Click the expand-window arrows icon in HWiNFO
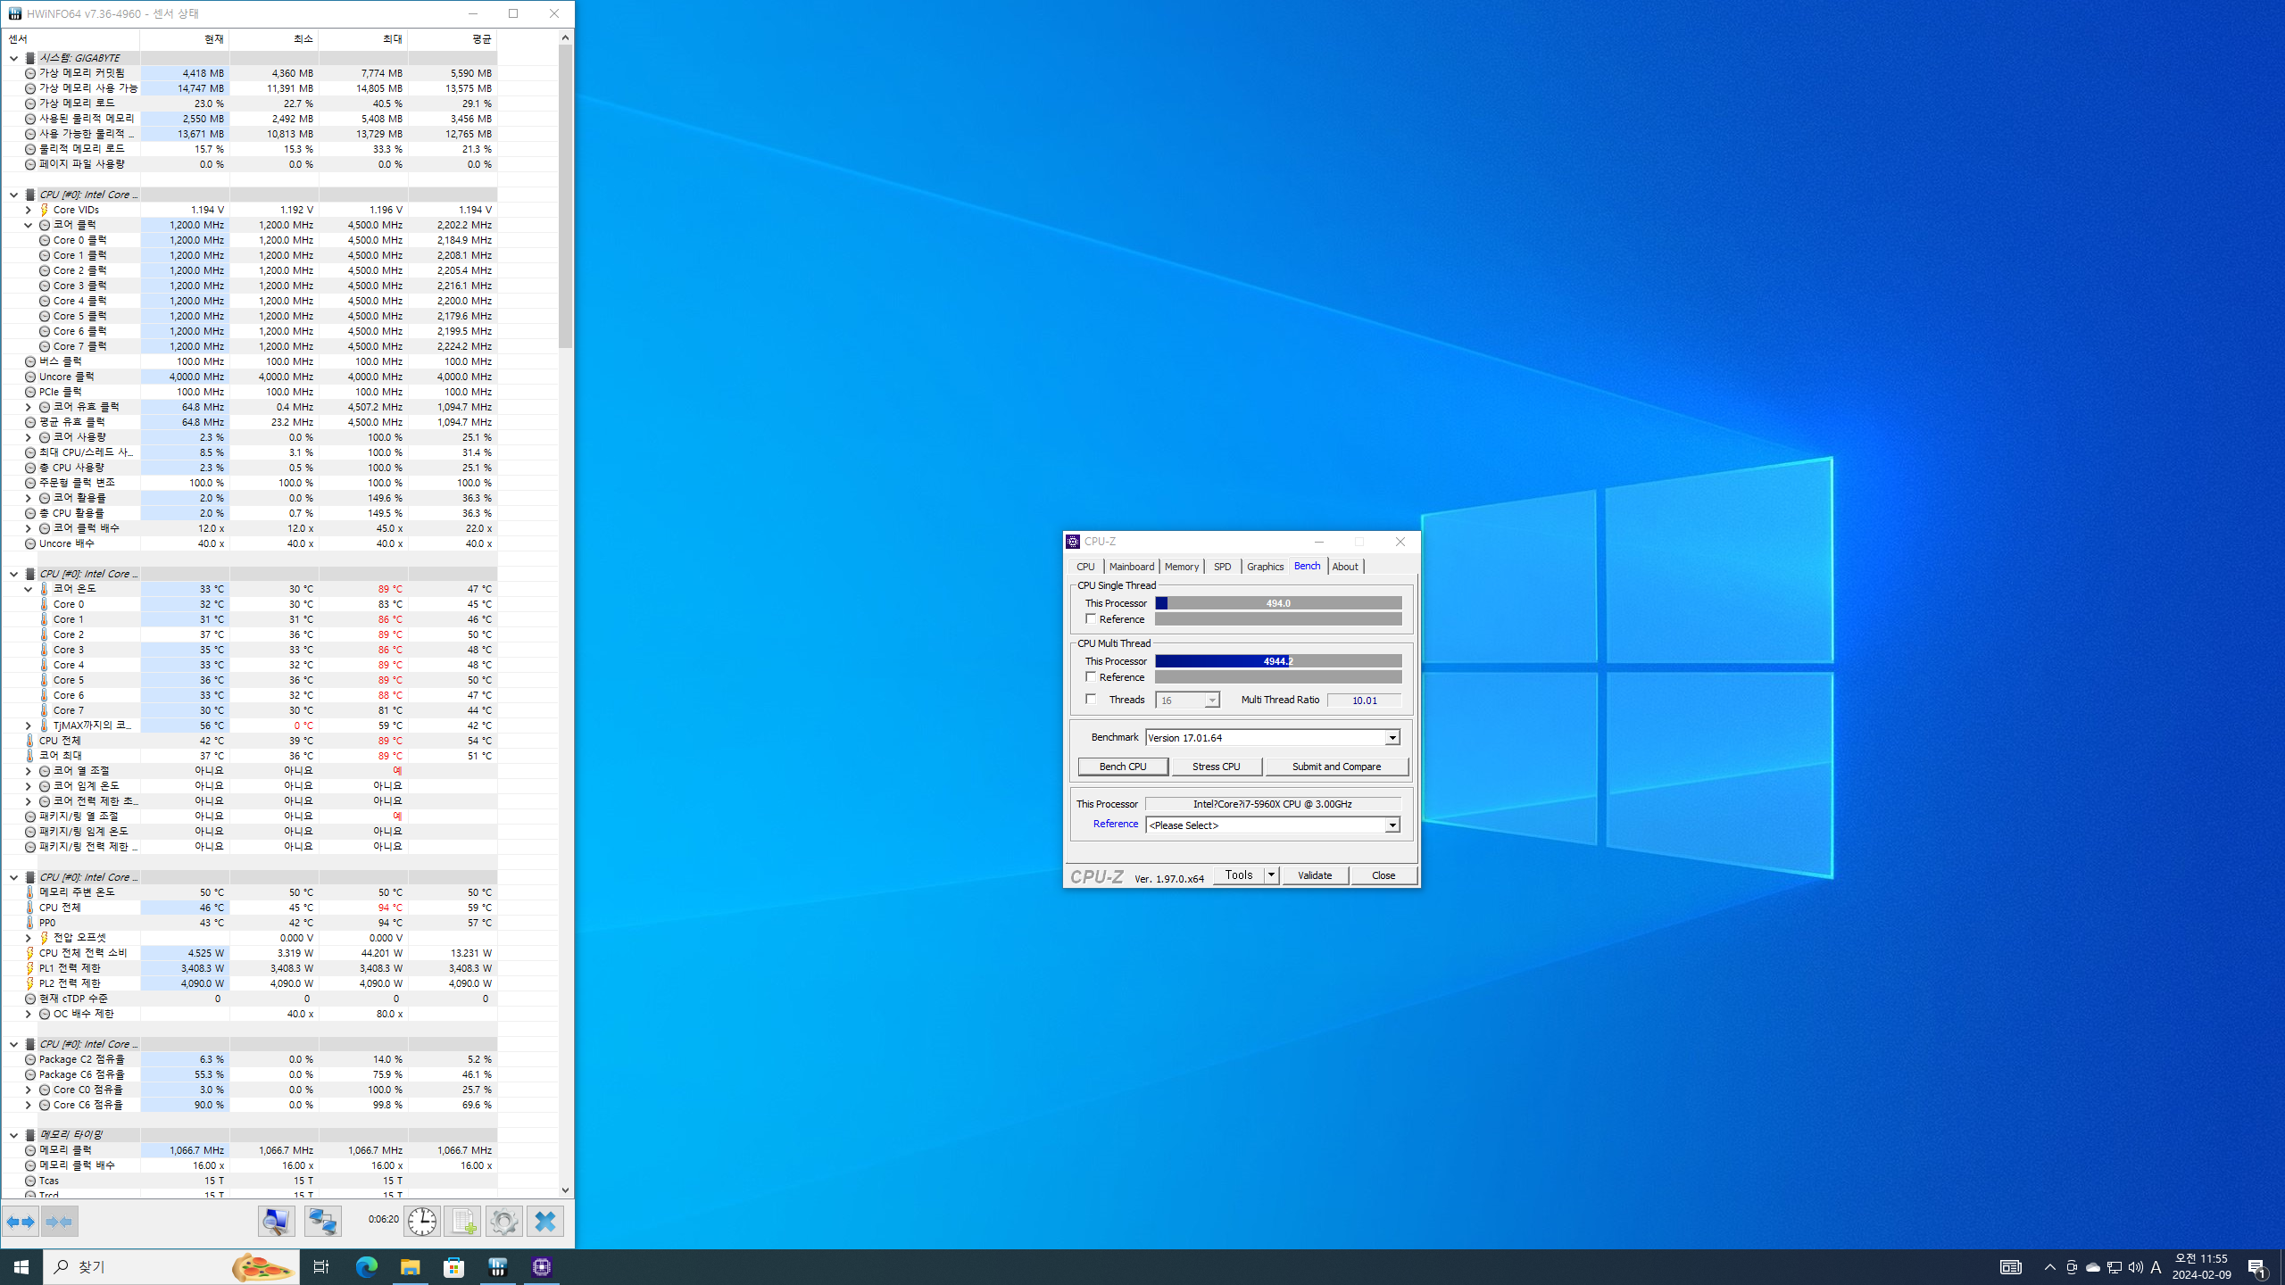This screenshot has width=2285, height=1285. (x=21, y=1222)
